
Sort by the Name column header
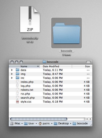pos(24,66)
